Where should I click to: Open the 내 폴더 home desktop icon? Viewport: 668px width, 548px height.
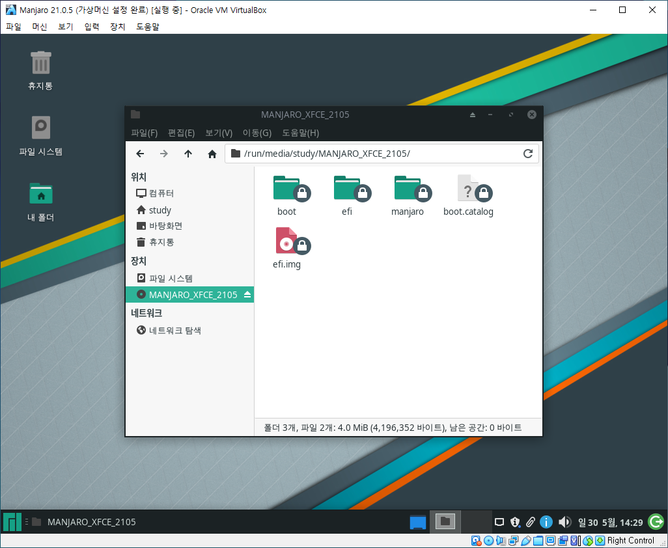(41, 202)
